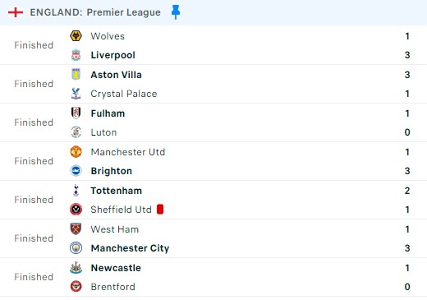Open the ENGLAND: Premier League header link

click(x=95, y=12)
